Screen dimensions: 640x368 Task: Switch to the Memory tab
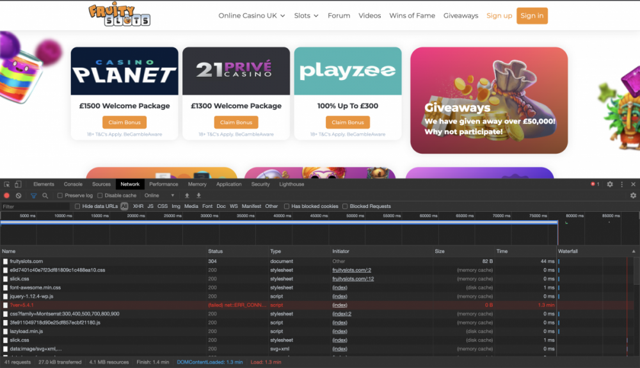point(197,184)
